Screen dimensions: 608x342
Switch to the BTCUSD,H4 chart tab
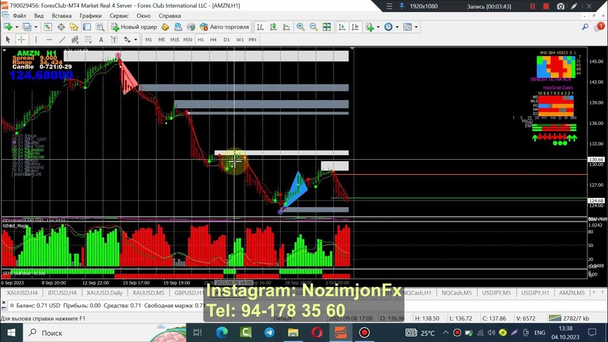pyautogui.click(x=62, y=293)
